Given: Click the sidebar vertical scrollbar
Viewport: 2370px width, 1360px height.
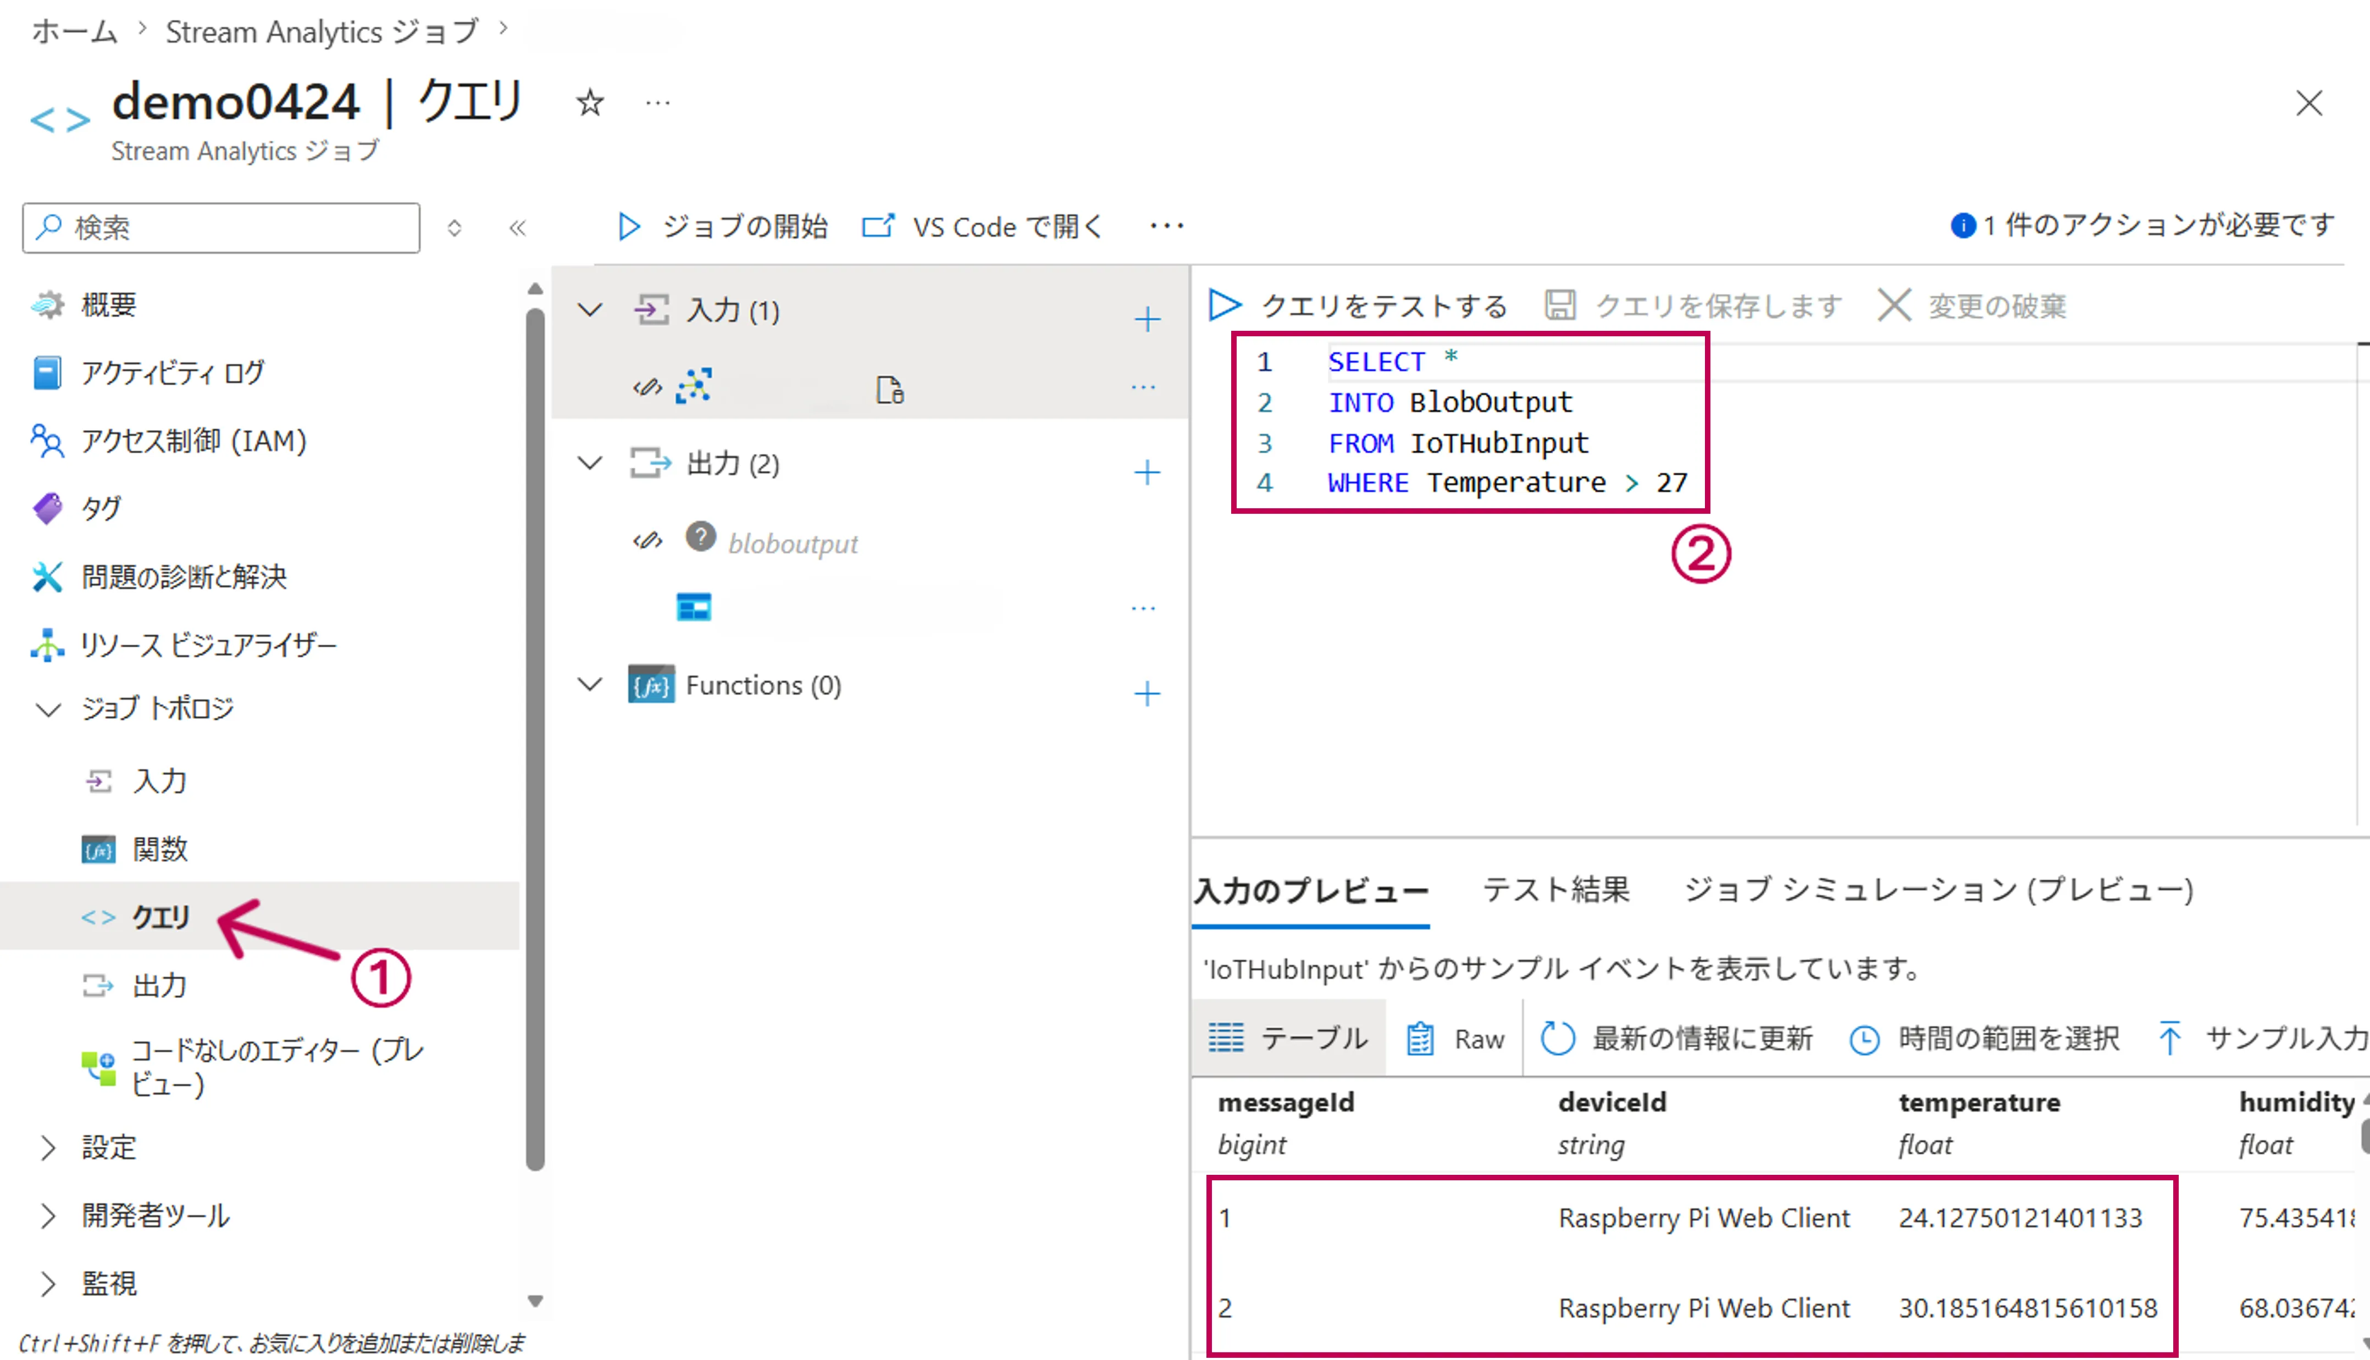Looking at the screenshot, I should (x=535, y=738).
